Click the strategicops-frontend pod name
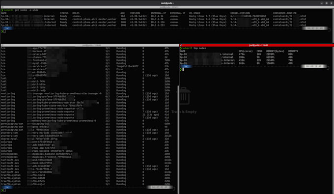Viewport: 334px width, 194px height. (54, 157)
